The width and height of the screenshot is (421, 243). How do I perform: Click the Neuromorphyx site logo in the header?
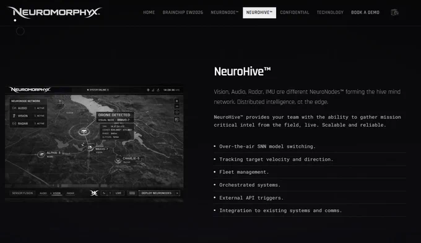pos(54,12)
